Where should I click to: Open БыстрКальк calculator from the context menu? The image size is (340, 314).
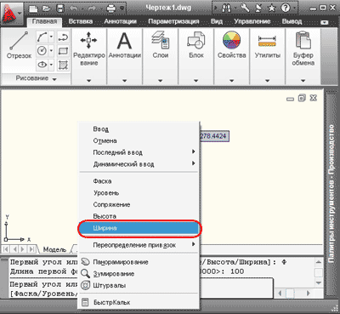[x=139, y=302]
